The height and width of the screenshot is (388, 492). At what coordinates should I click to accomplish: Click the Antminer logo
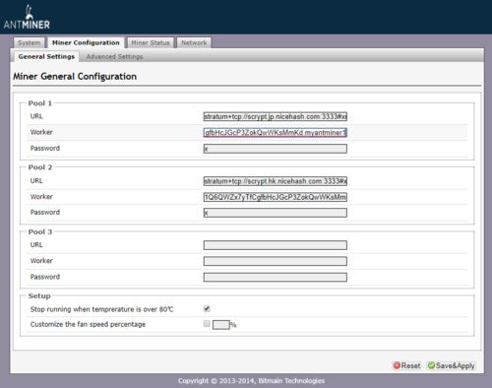(x=27, y=18)
